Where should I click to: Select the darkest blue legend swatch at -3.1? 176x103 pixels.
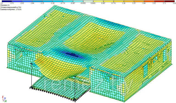point(7,1)
